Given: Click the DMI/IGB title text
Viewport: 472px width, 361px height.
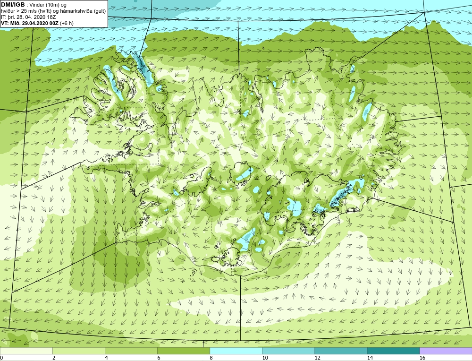Looking at the screenshot, I should (x=13, y=5).
